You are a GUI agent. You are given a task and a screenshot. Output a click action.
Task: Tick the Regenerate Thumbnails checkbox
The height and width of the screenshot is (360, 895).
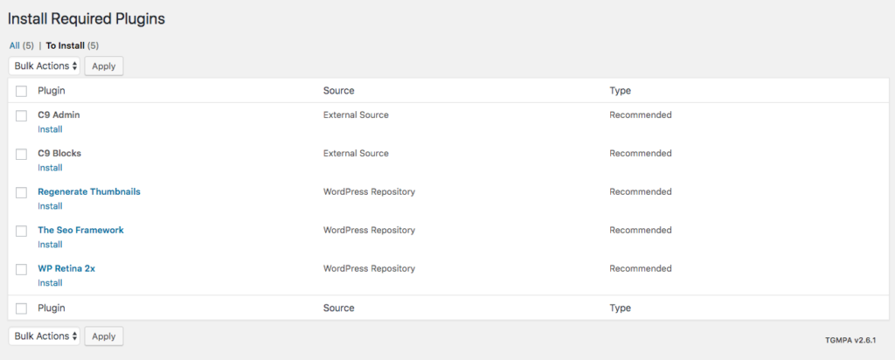click(x=21, y=193)
